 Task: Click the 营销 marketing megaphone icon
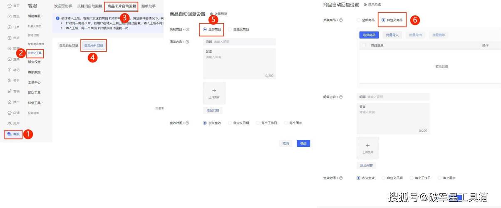[x=10, y=91]
